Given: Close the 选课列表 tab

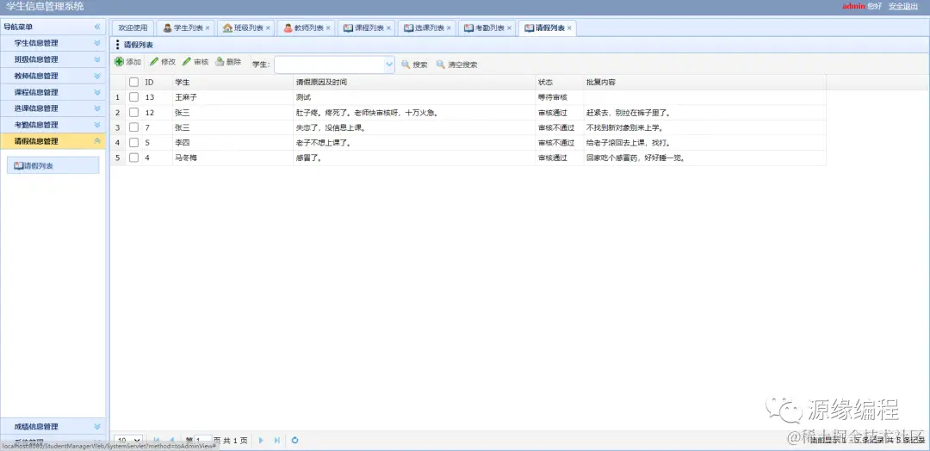Looking at the screenshot, I should pos(449,28).
